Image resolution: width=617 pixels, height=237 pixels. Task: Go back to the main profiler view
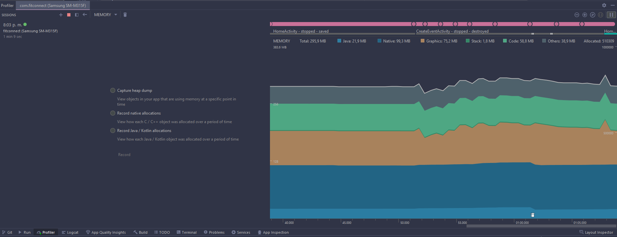[x=85, y=14]
